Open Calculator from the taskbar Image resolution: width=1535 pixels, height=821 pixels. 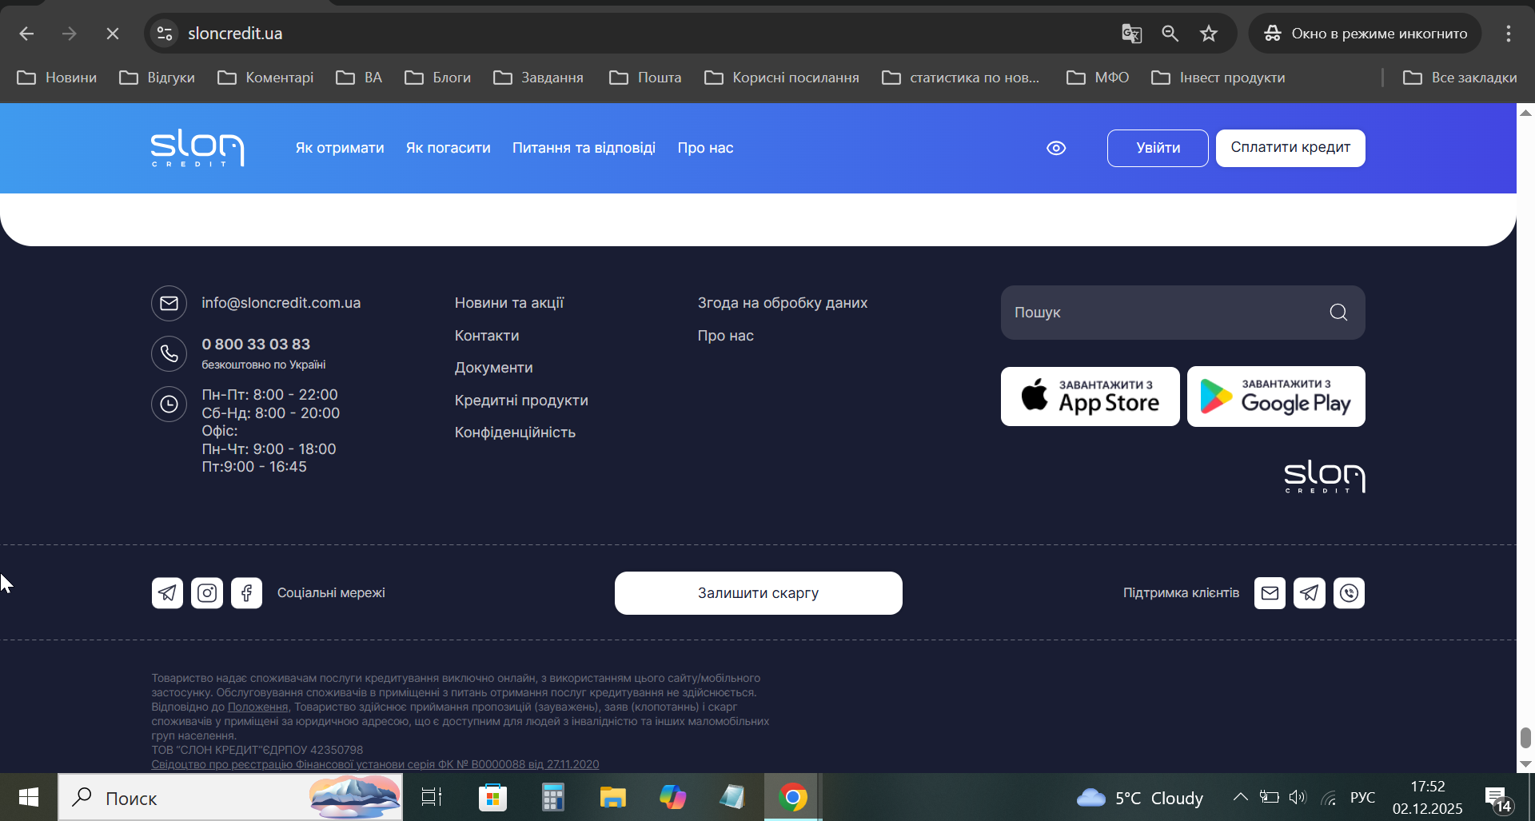pos(552,797)
